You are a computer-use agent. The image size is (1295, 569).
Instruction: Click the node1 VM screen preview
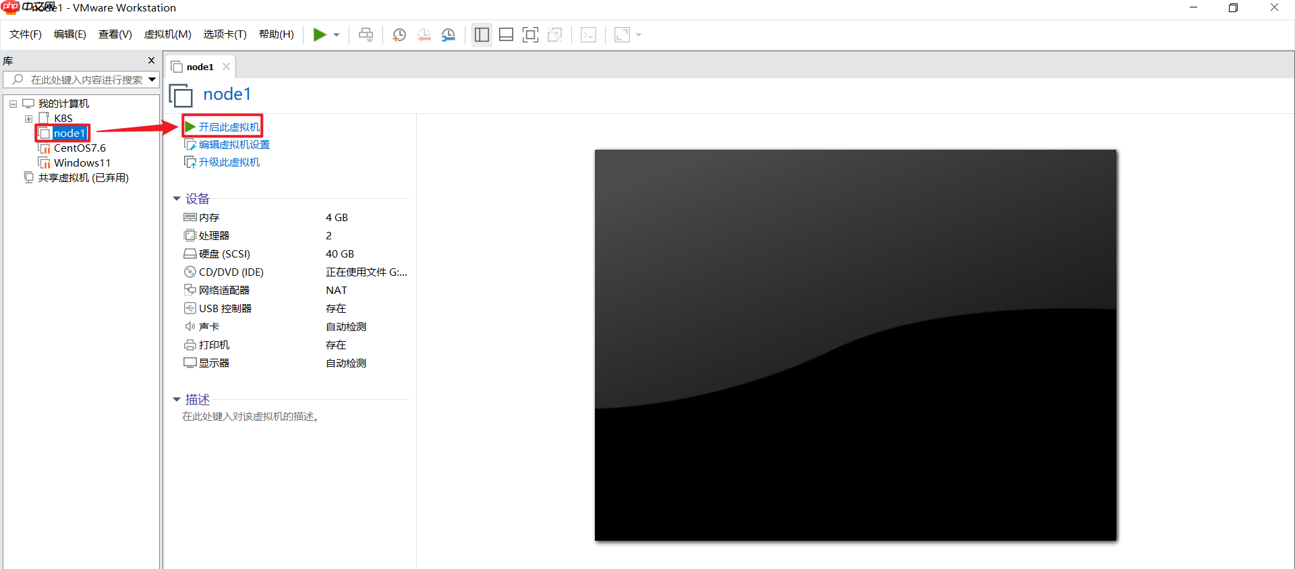coord(855,345)
